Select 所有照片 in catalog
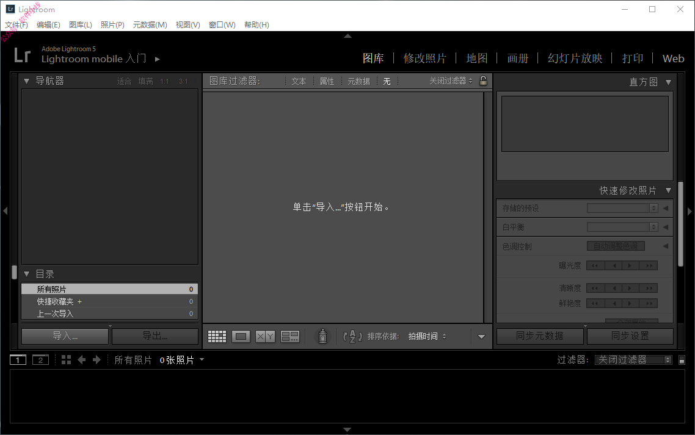Viewport: 695px width, 435px height. 109,289
